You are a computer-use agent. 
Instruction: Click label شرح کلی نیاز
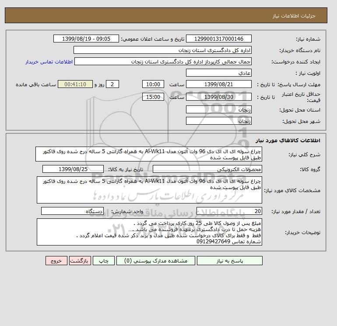tap(304, 154)
